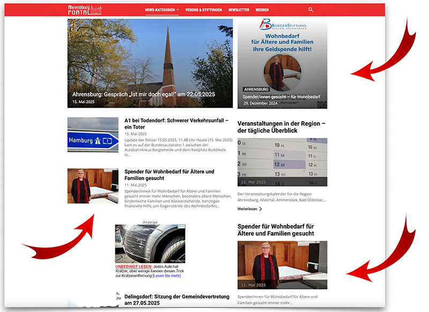Expand the NEWS-KATEGORIEN dropdown menu
Screen dimensions: 429x312
[162, 10]
